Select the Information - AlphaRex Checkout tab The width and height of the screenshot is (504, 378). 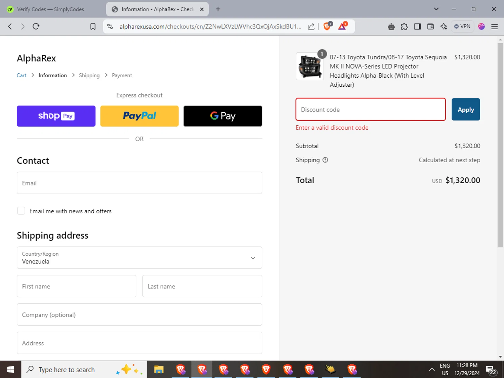click(x=157, y=9)
